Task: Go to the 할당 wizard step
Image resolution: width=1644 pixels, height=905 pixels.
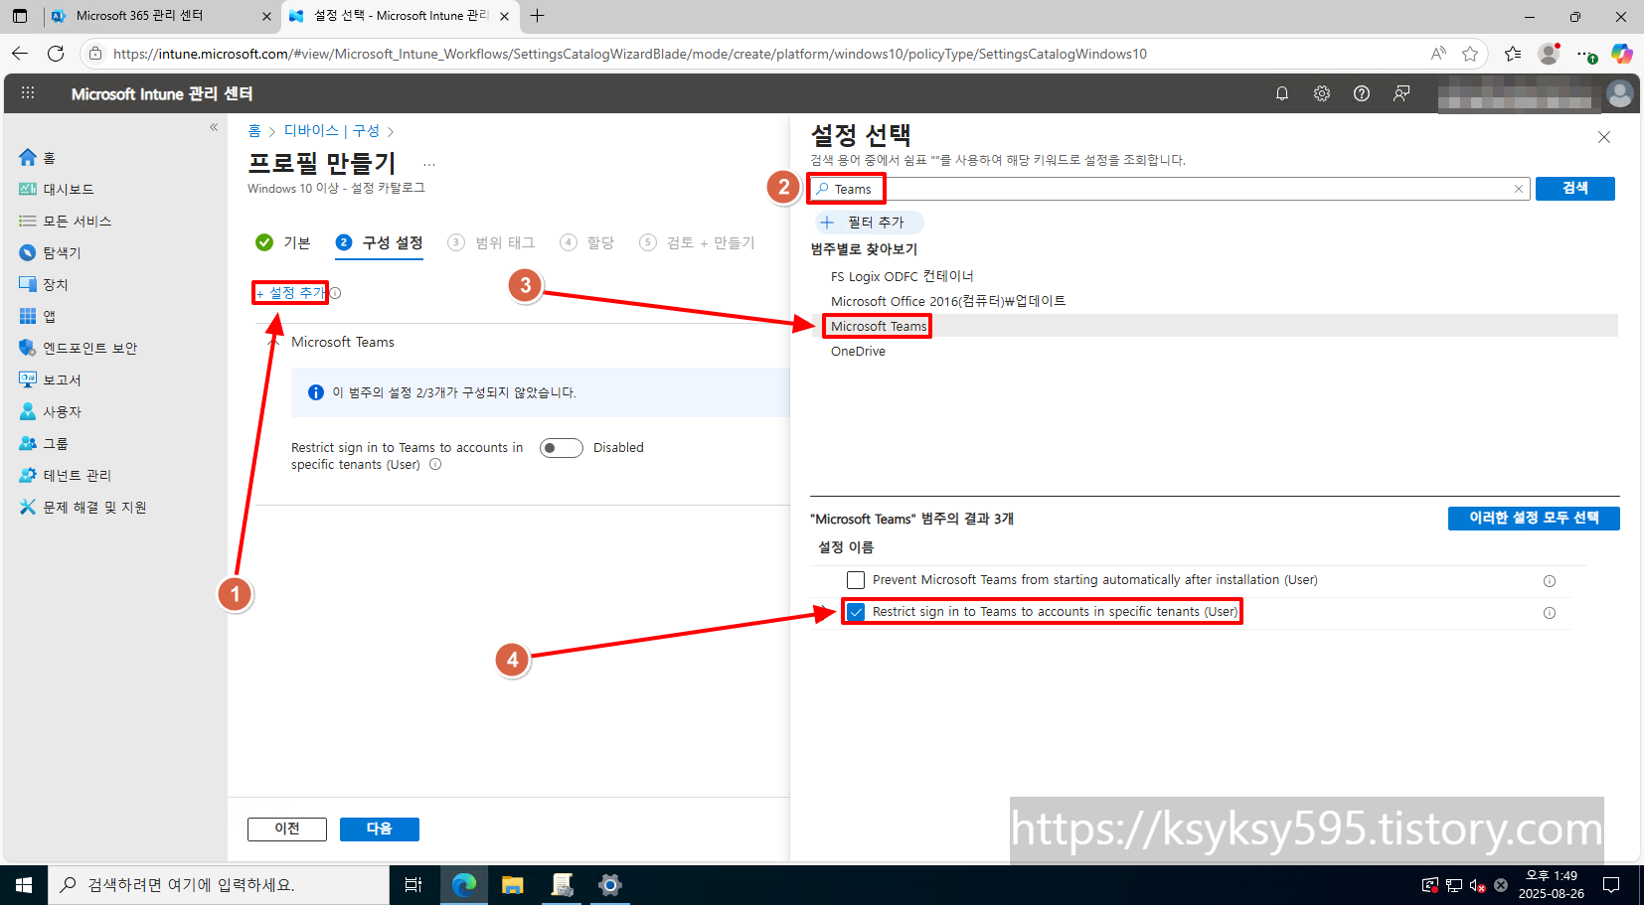Action: (587, 242)
